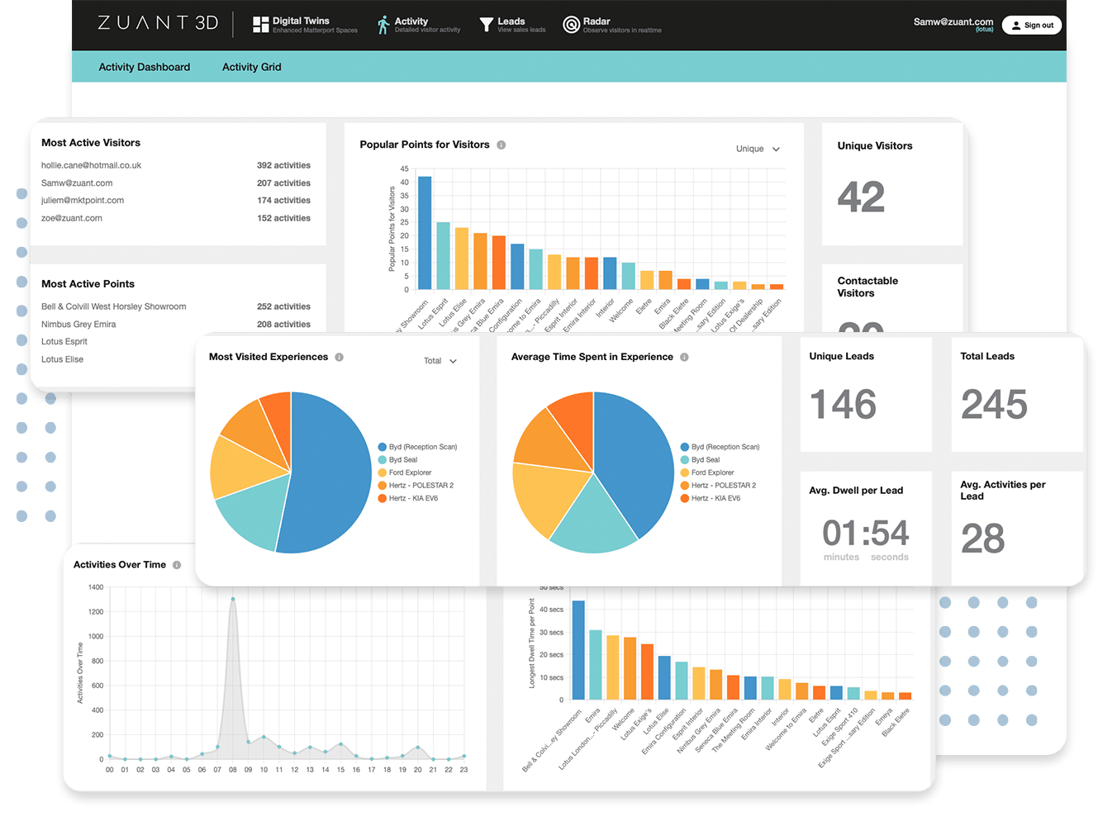Open the Unique dropdown on Popular Points

(758, 149)
